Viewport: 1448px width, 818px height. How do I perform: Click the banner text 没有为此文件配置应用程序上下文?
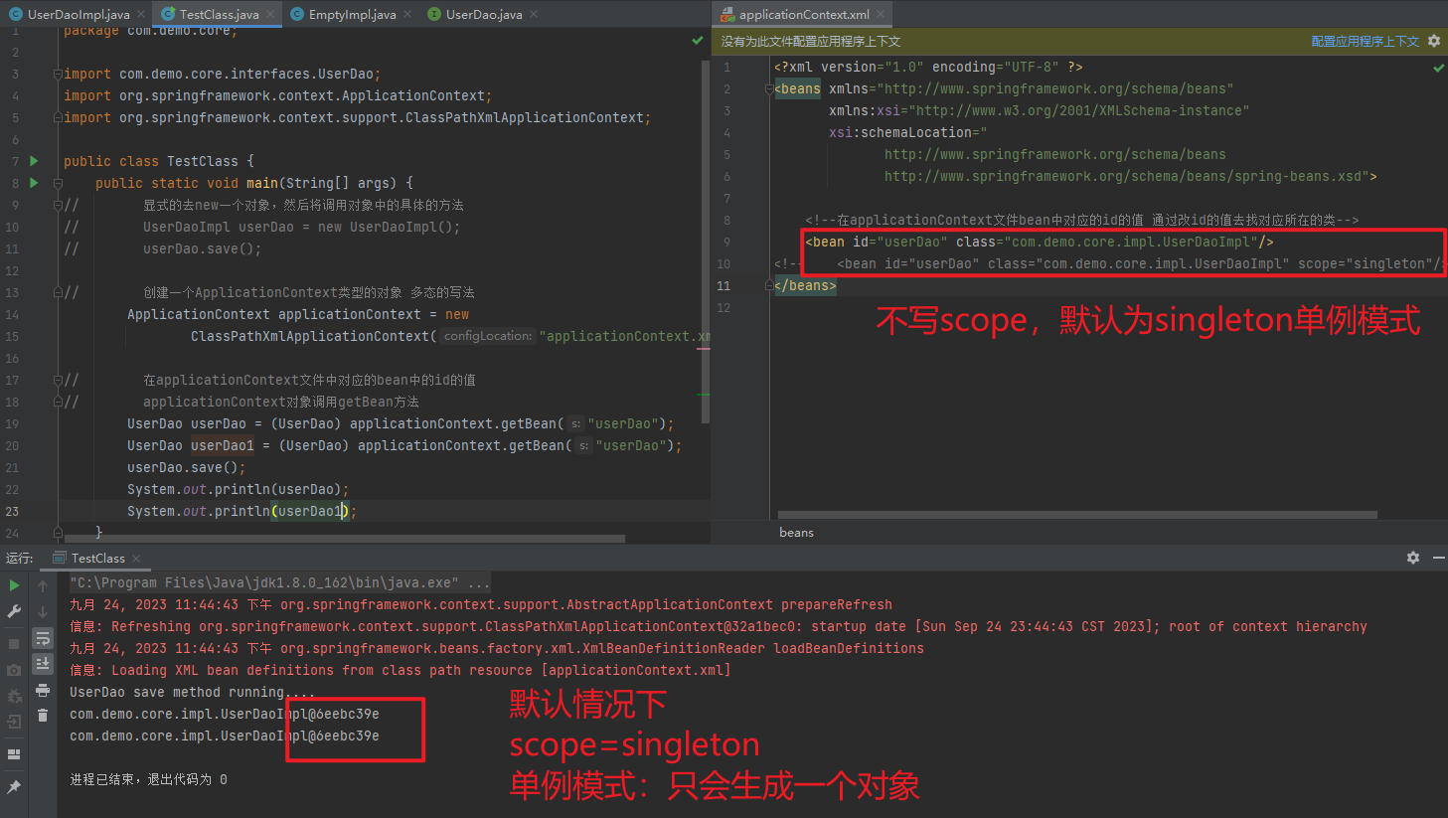811,41
